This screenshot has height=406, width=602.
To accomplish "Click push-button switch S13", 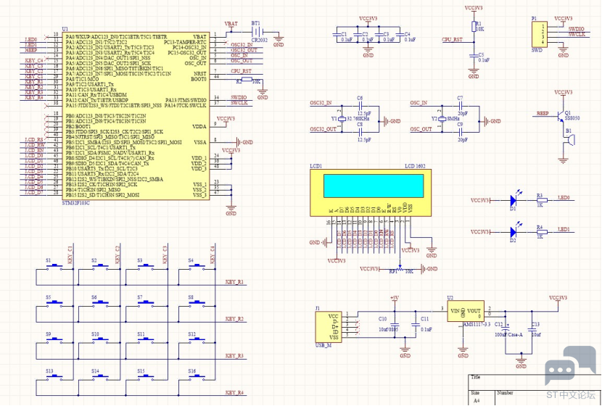I will pyautogui.click(x=54, y=376).
